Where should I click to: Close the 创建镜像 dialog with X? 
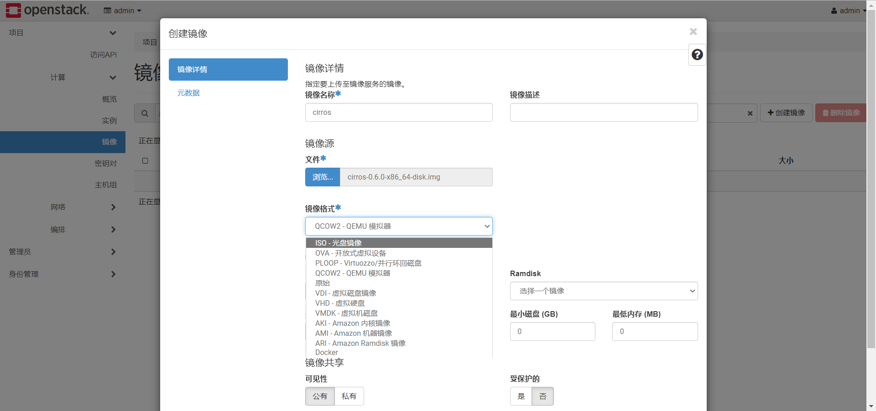tap(693, 31)
